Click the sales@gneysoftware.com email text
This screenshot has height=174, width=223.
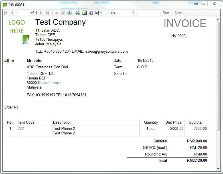[107, 52]
